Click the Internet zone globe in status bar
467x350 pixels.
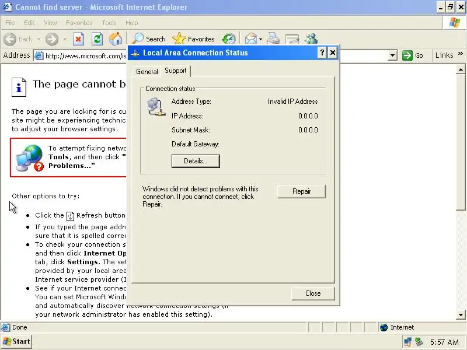click(x=384, y=327)
